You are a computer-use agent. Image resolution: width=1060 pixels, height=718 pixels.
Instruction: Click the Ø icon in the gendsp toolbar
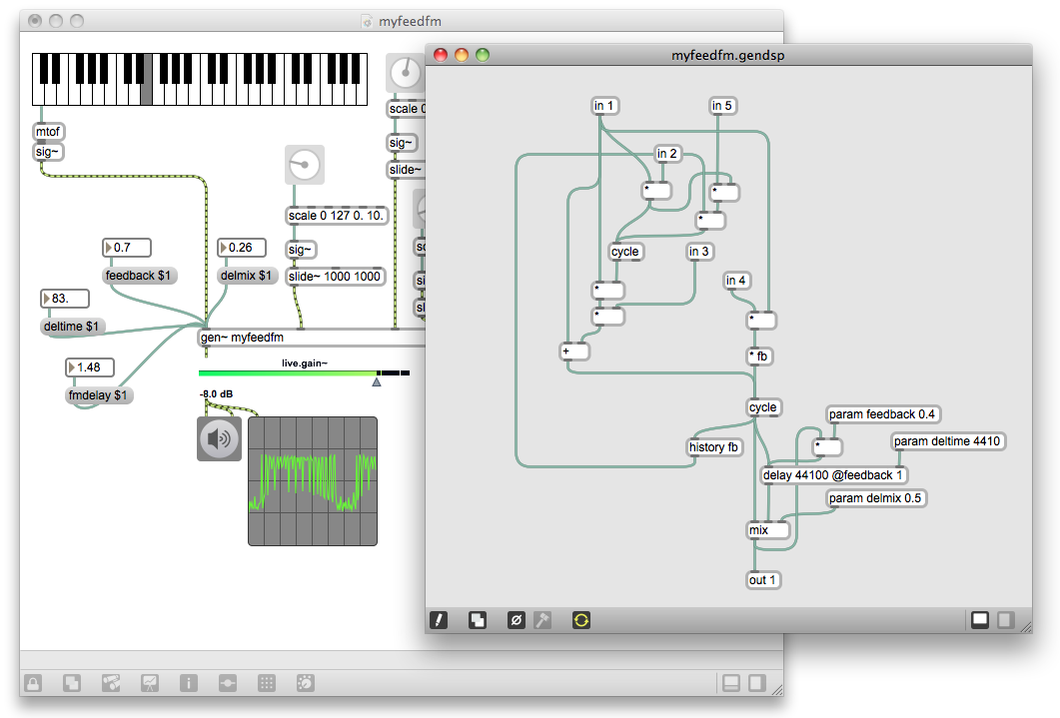coord(516,620)
